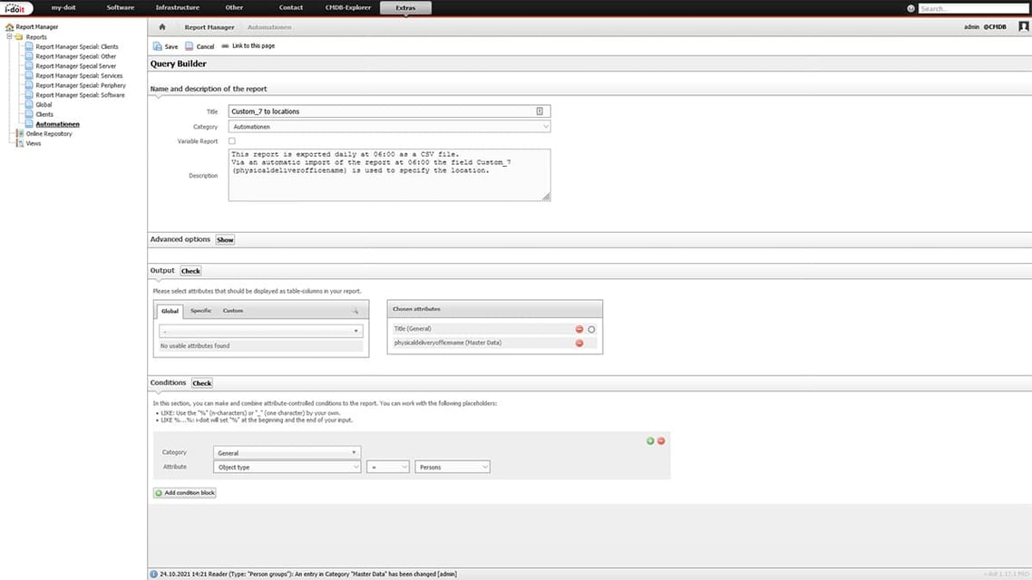1032x580 pixels.
Task: Open the Contact menu
Action: click(291, 8)
